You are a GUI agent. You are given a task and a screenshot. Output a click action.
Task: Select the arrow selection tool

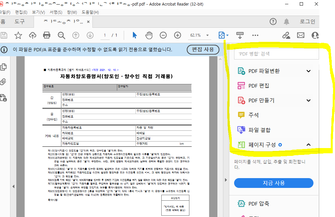pyautogui.click(x=135, y=35)
